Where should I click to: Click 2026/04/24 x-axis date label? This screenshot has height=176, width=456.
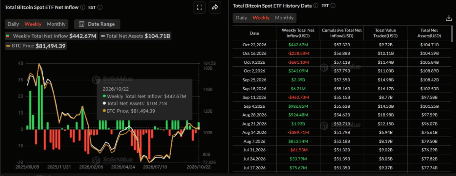pos(123,167)
